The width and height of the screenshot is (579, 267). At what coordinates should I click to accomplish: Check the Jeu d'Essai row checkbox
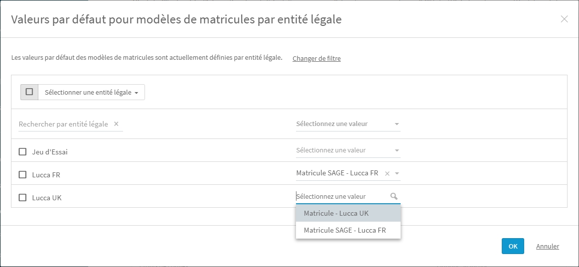tap(22, 152)
